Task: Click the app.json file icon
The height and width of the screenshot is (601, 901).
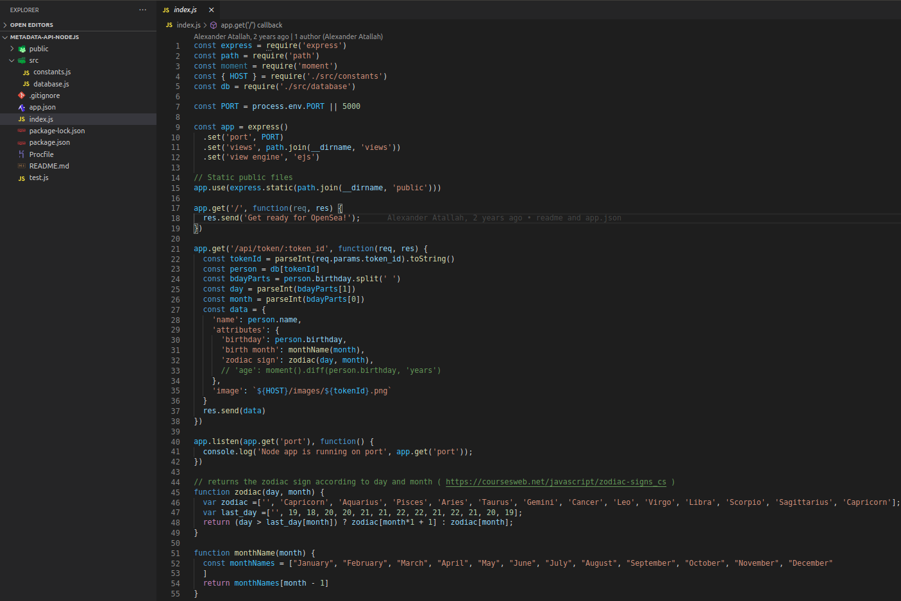Action: point(22,108)
